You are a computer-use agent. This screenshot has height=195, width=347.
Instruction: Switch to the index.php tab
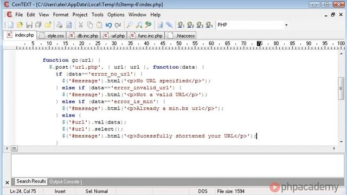tap(20, 35)
